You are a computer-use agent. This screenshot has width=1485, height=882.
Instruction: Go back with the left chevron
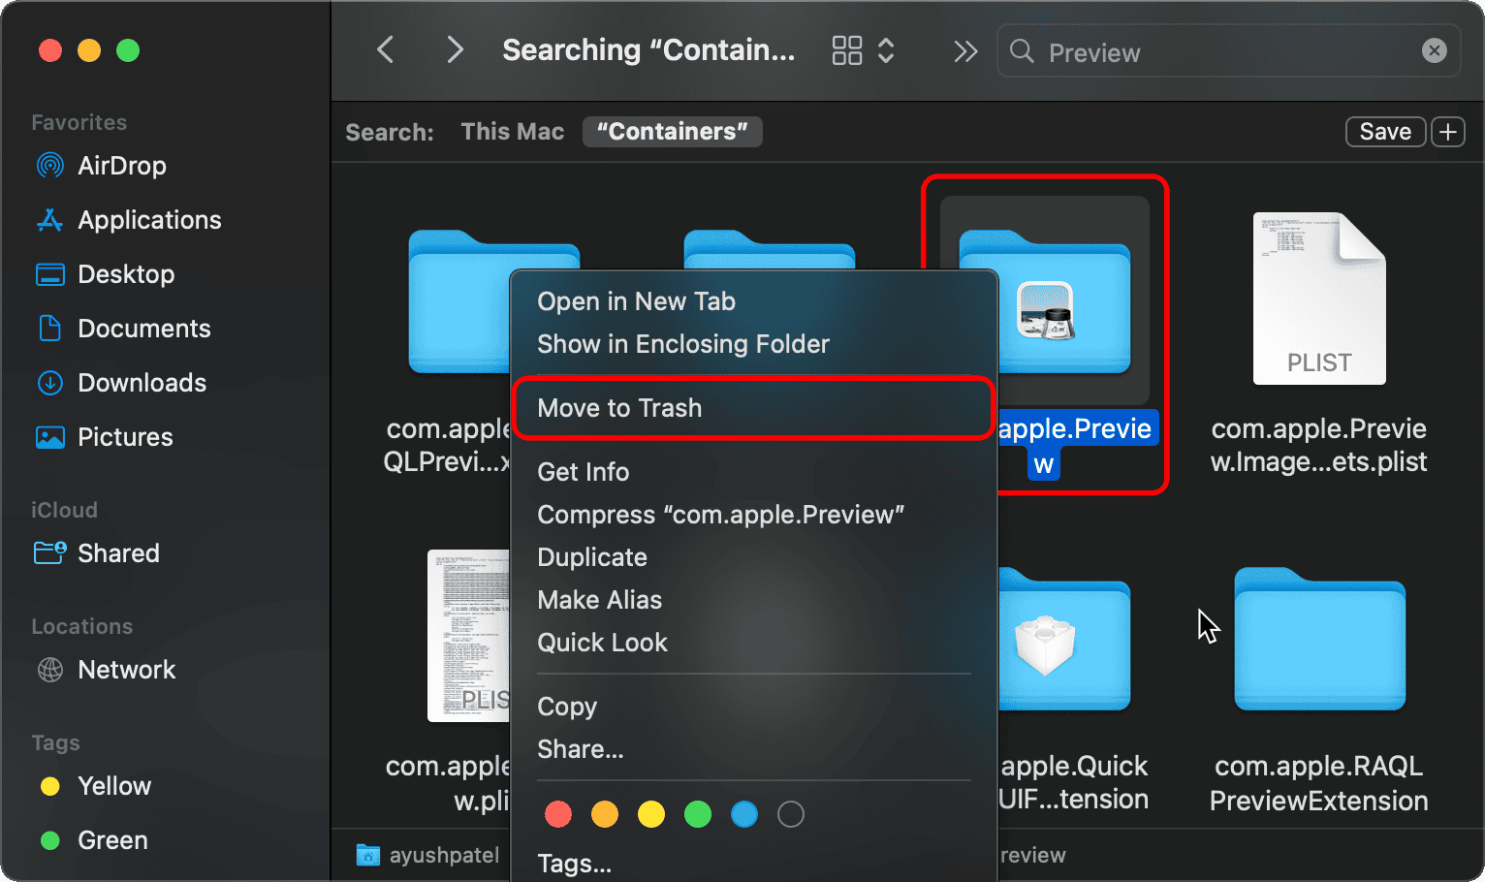(386, 50)
